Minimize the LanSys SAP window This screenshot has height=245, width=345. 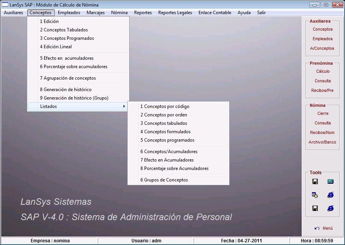[315, 5]
